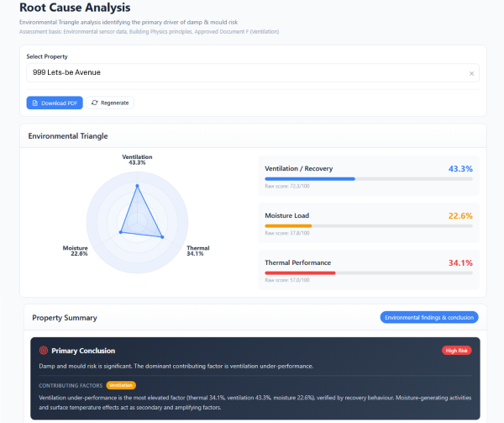Click the High Risk badge
This screenshot has height=423, width=504.
(456, 350)
